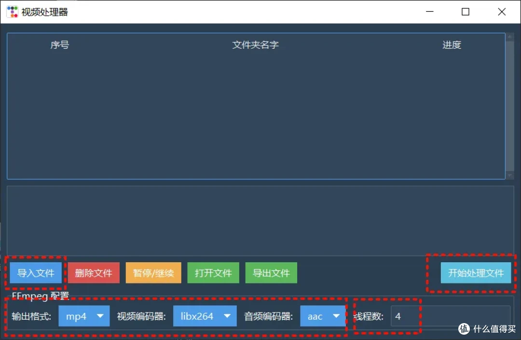Screen dimensions: 521x340
Task: Open files with the 打开文件 button
Action: 213,273
